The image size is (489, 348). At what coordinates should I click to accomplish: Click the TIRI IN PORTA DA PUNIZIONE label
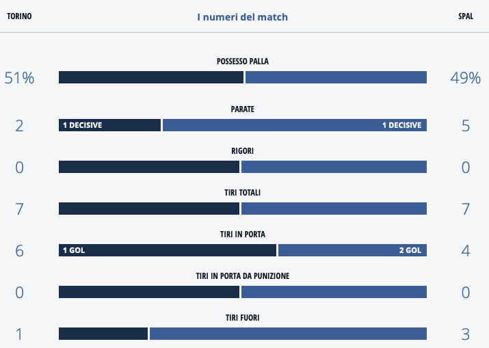(x=242, y=276)
